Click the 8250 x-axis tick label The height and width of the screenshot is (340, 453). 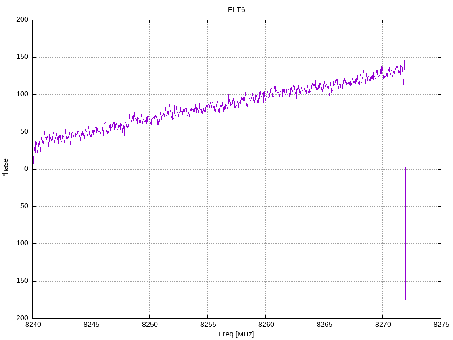click(x=149, y=325)
